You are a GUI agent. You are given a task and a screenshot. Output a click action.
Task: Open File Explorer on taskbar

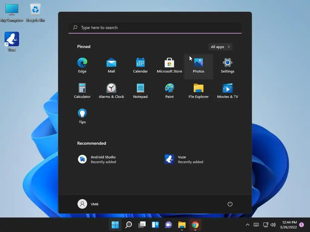[x=182, y=225]
